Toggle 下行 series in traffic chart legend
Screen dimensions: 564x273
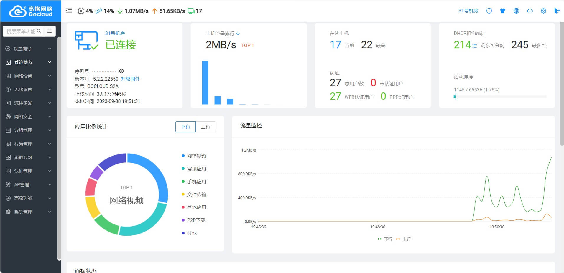tap(385, 239)
